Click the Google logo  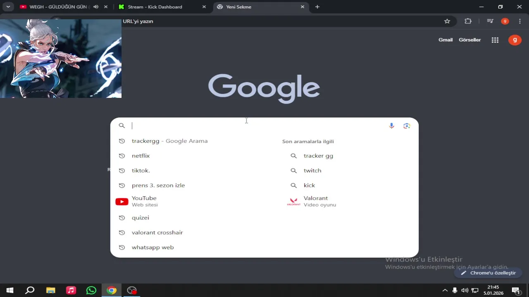click(x=264, y=88)
